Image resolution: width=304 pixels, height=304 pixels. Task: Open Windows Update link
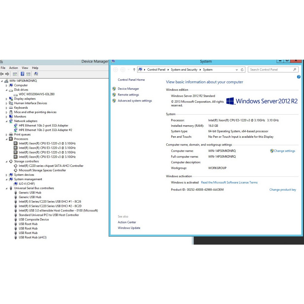[x=129, y=228]
